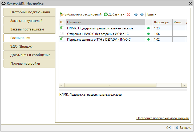Image resolution: width=194 pixels, height=132 pixels.
Task: Switch to Настройки подключения tab
Action: pyautogui.click(x=30, y=12)
